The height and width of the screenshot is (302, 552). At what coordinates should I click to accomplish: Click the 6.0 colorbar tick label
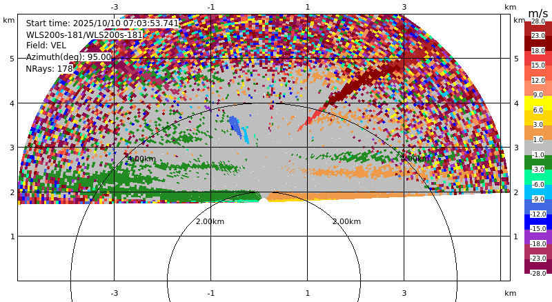538,110
